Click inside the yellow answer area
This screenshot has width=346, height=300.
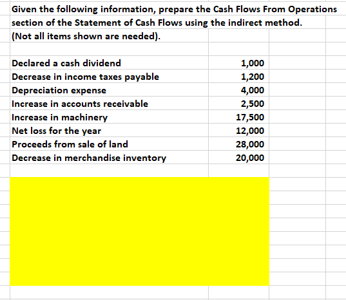tap(139, 232)
